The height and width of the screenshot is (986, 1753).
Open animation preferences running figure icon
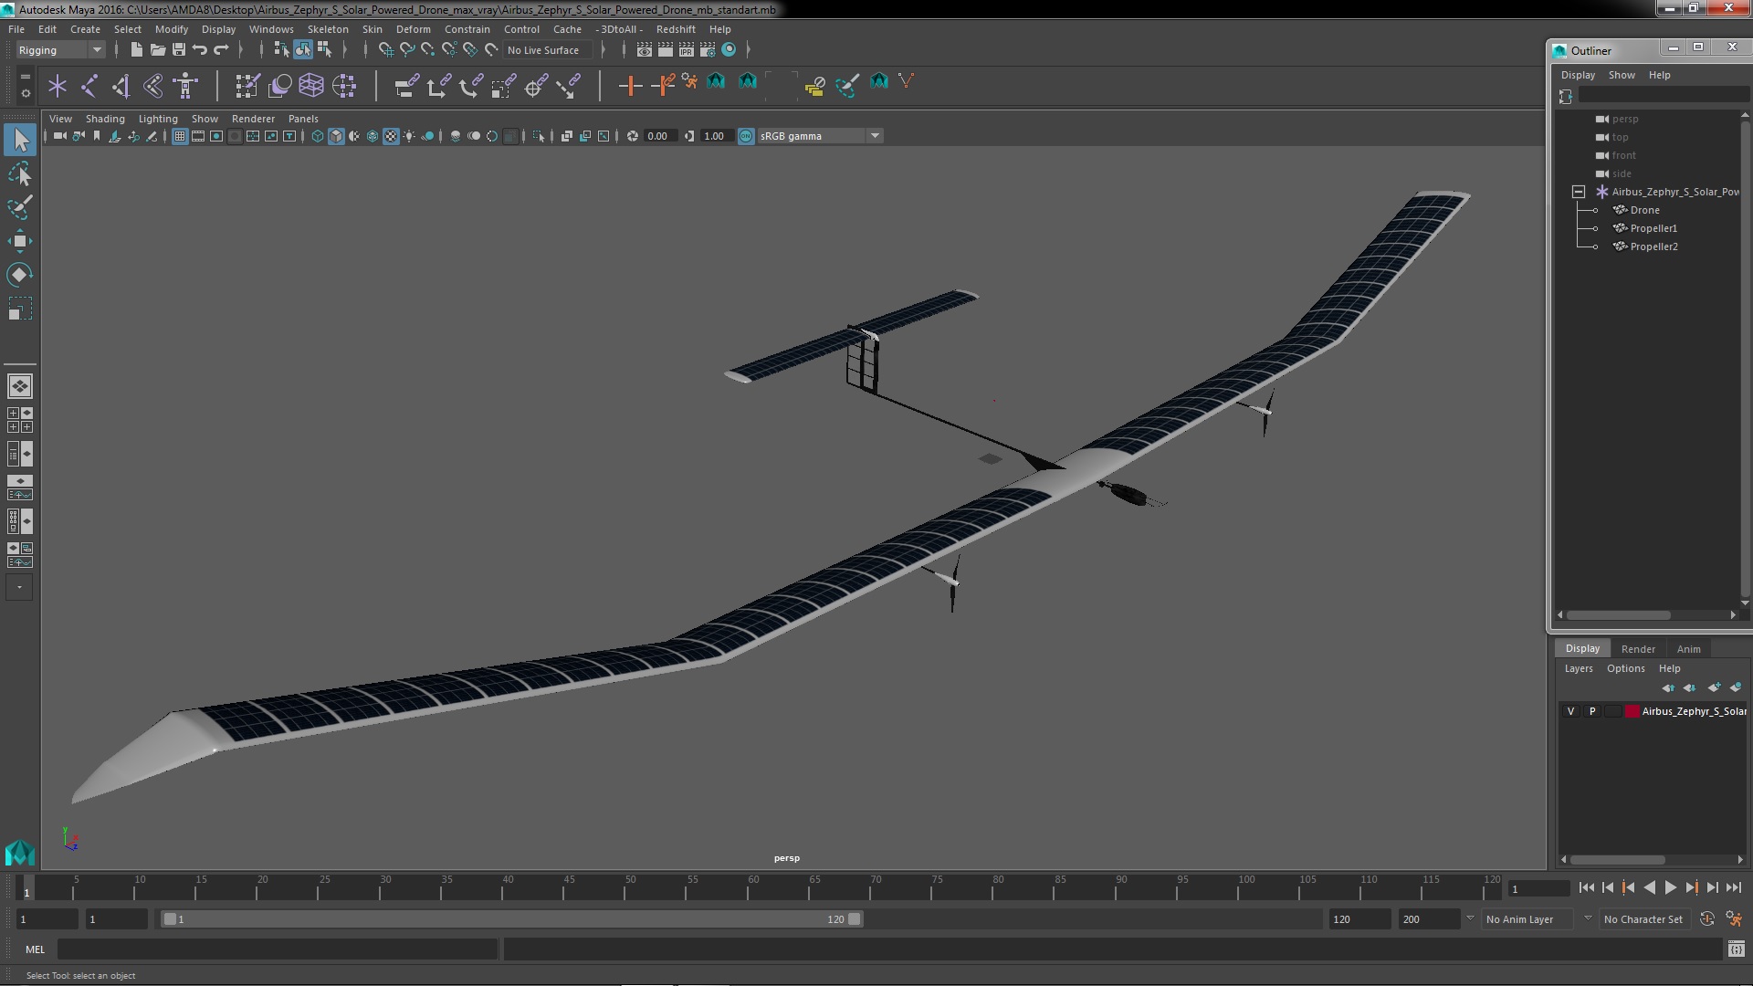1733,919
